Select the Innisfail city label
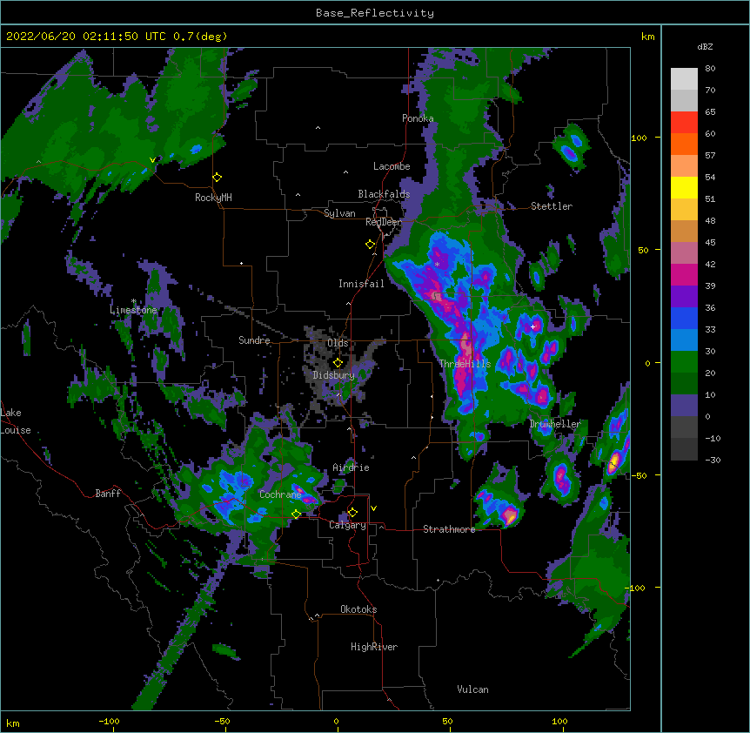 361,284
